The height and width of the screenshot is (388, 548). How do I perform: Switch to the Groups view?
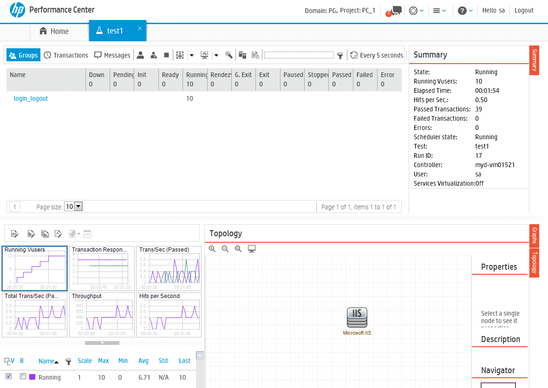pyautogui.click(x=23, y=55)
